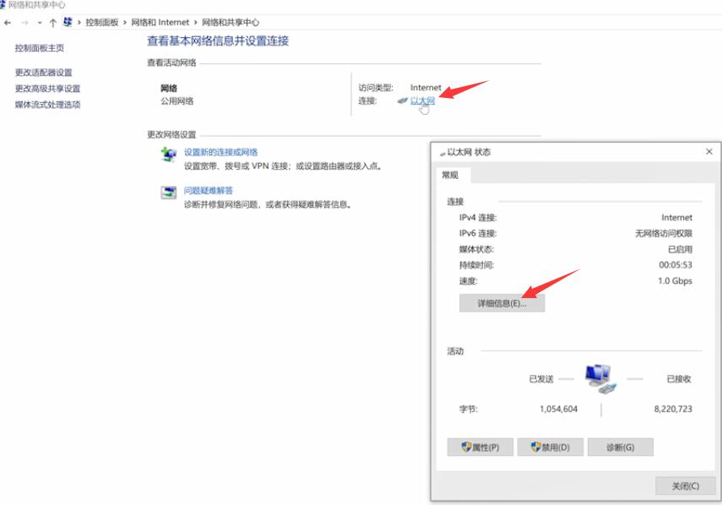
Task: Open 更改适配器设置 link
Action: (43, 73)
